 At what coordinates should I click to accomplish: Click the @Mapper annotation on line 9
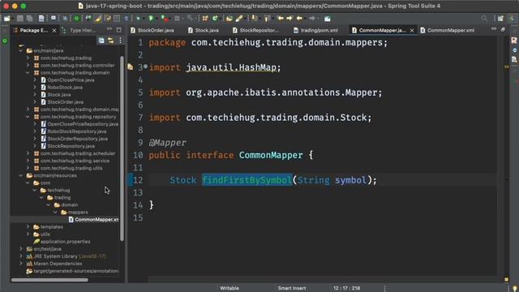168,143
